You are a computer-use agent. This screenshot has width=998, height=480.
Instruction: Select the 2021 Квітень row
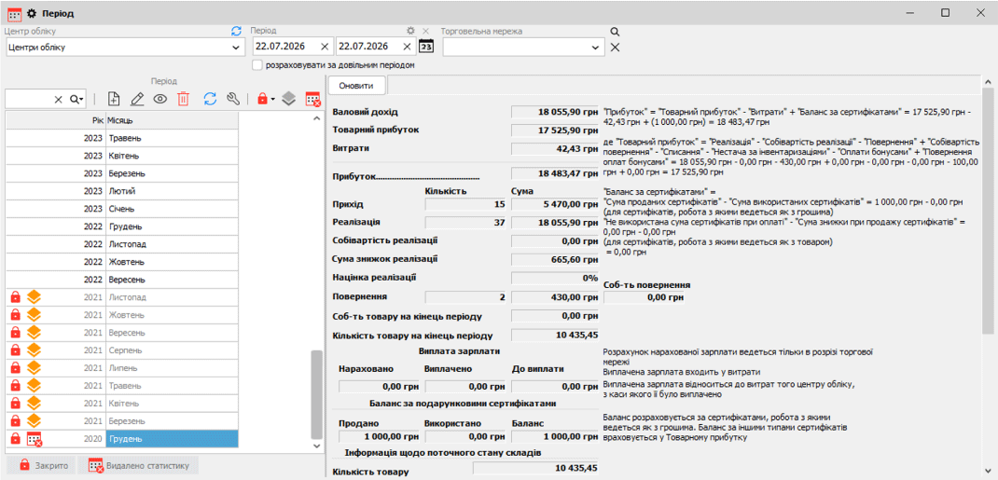122,403
